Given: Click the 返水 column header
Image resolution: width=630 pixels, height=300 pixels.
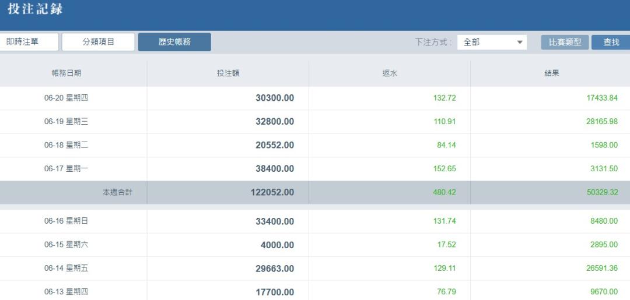Looking at the screenshot, I should click(389, 73).
